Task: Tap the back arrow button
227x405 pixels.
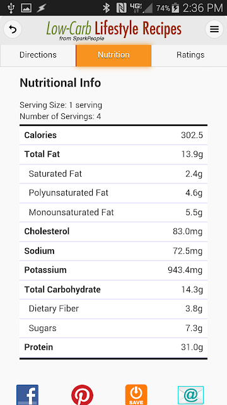Action: (x=13, y=30)
